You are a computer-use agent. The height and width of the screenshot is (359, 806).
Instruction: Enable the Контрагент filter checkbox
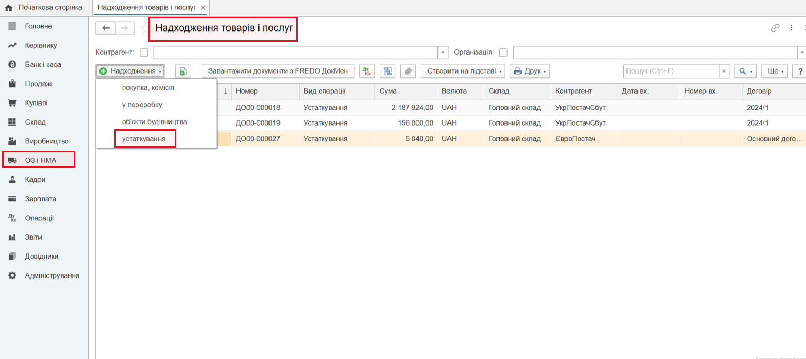(x=144, y=53)
